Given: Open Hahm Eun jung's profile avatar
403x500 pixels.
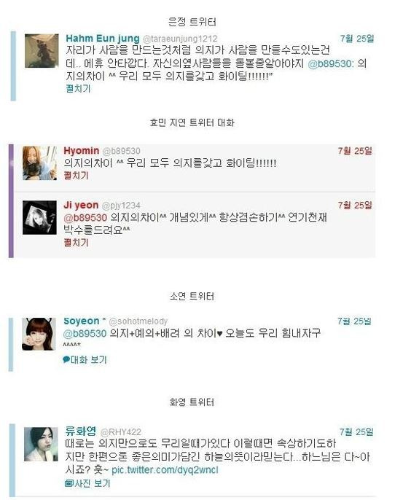Looking at the screenshot, I should pyautogui.click(x=42, y=51).
